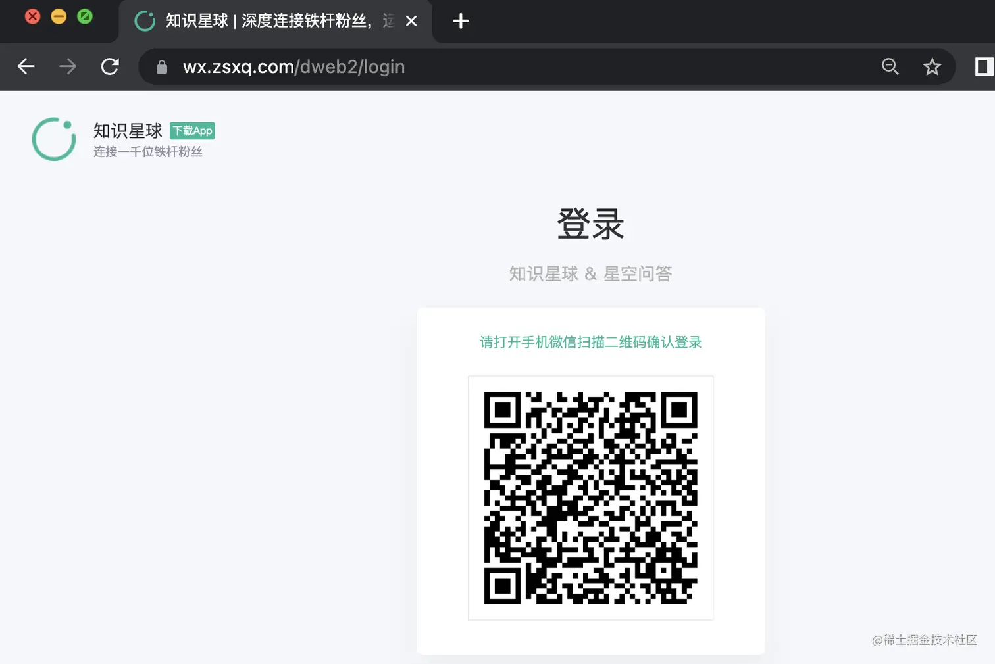Click the WeChat login QR code
Image resolution: width=995 pixels, height=664 pixels.
point(590,498)
